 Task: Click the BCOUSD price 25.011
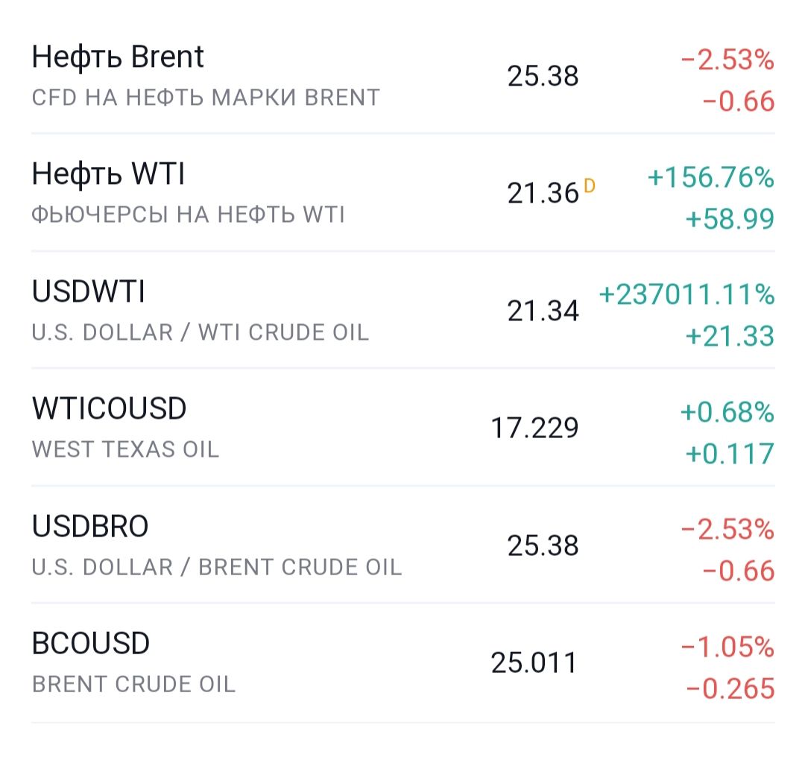click(x=534, y=662)
